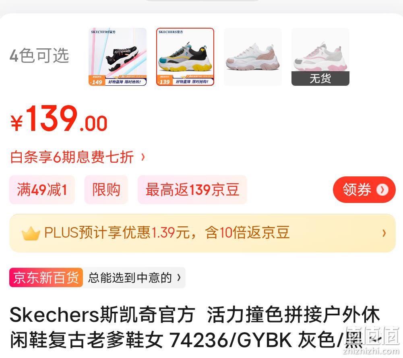403x358 pixels.
Task: Click the 领券 coupon button
Action: [x=364, y=190]
